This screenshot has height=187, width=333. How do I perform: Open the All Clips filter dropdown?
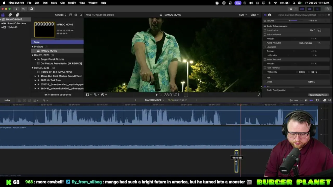click(60, 15)
